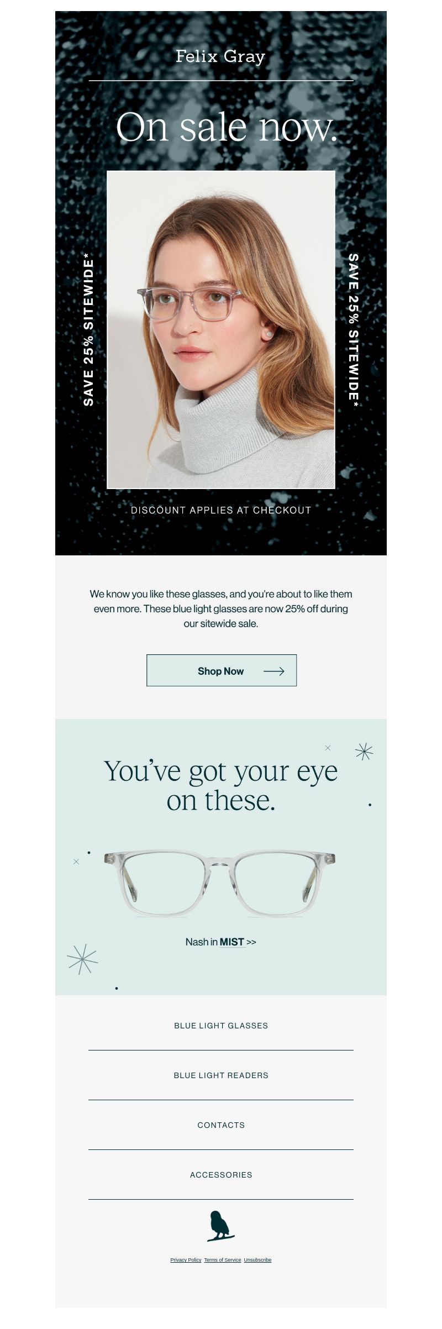Screen dimensions: 442x1329
Task: Click the Shop Now button
Action: coord(222,670)
